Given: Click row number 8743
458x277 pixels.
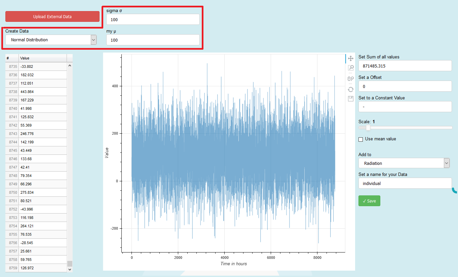Looking at the screenshot, I should (12, 134).
